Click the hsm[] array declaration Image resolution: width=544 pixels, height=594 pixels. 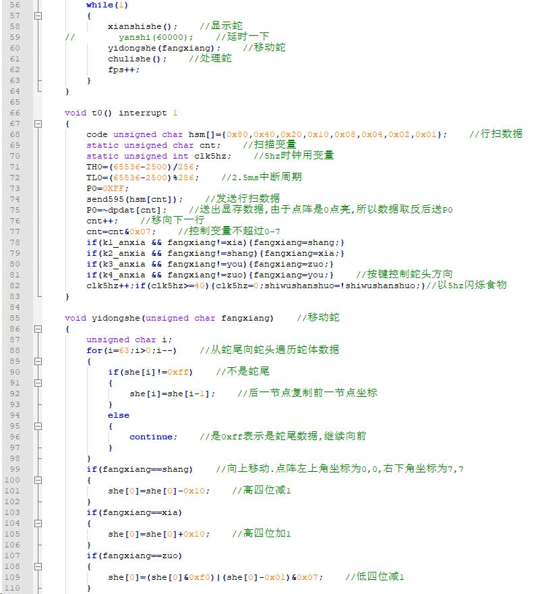[x=266, y=134]
